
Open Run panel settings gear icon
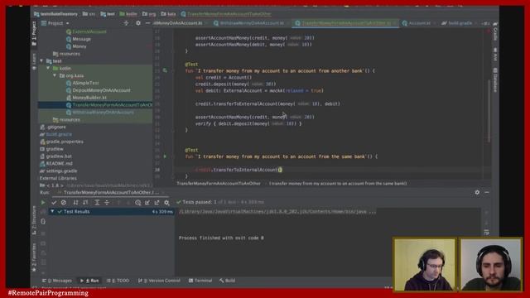[477, 192]
